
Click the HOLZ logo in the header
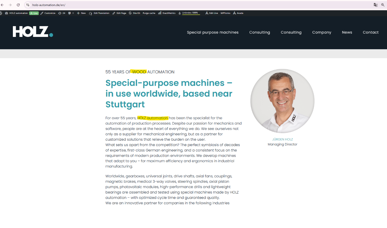[x=33, y=32]
